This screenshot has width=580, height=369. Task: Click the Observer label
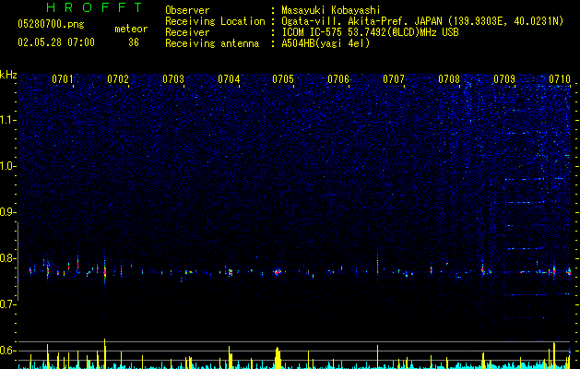187,10
